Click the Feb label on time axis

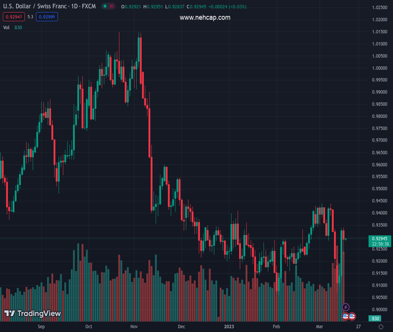(276, 326)
